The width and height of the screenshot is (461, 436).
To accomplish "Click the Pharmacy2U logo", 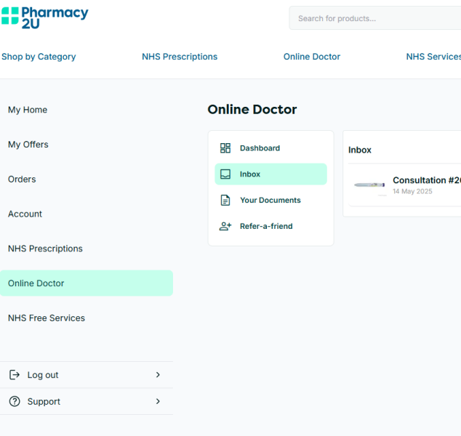I will point(44,17).
